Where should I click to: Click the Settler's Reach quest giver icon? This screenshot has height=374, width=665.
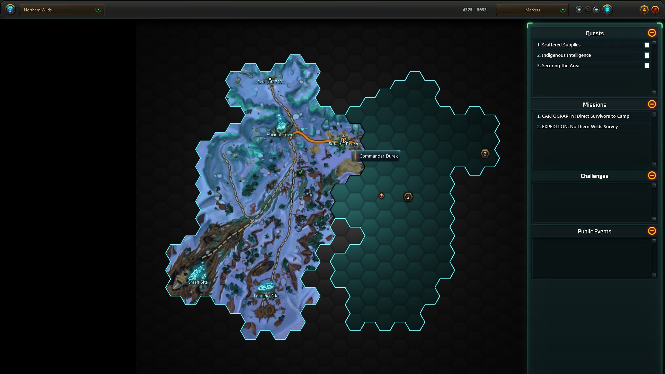[x=343, y=140]
